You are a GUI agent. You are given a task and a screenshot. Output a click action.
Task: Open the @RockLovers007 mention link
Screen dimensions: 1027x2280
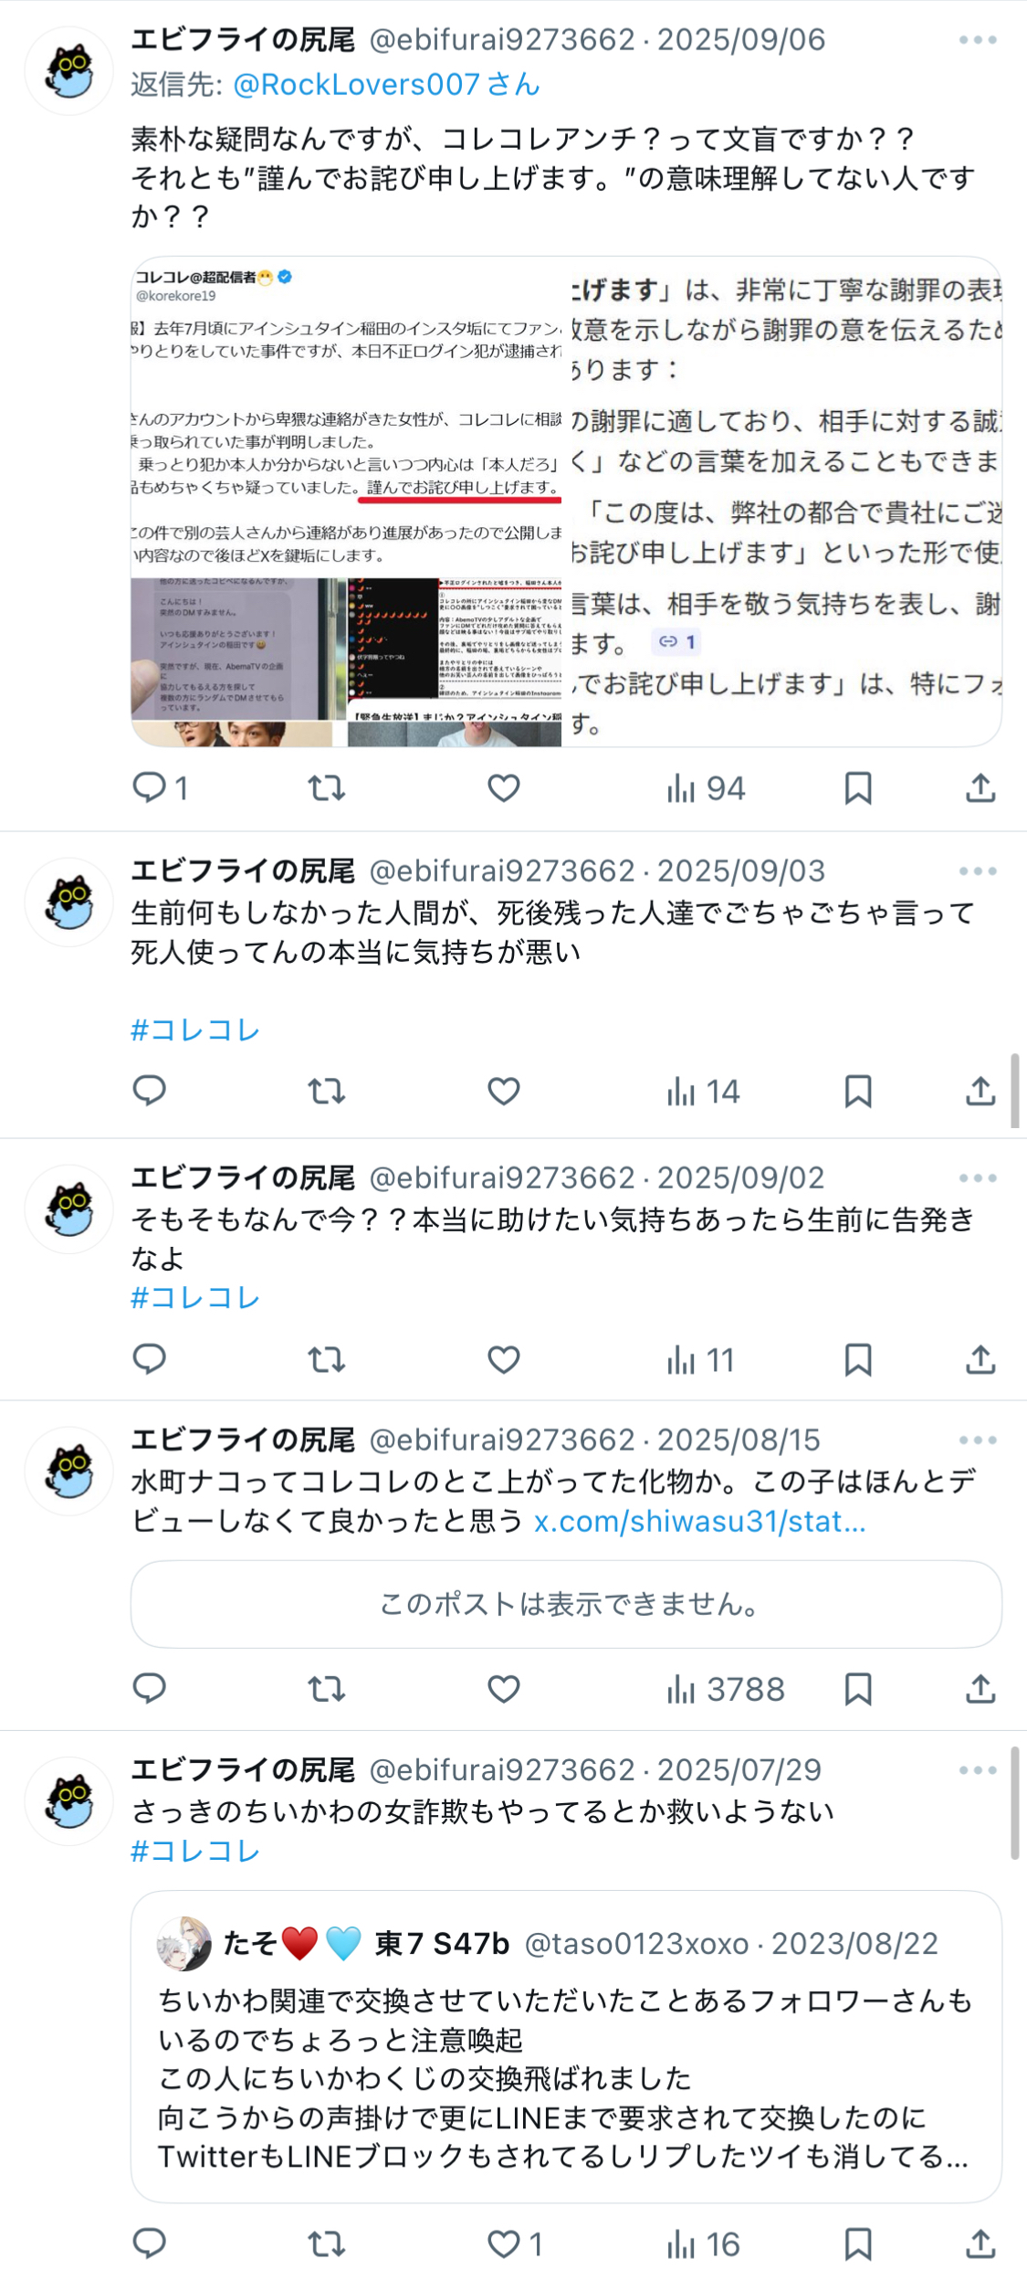click(387, 84)
